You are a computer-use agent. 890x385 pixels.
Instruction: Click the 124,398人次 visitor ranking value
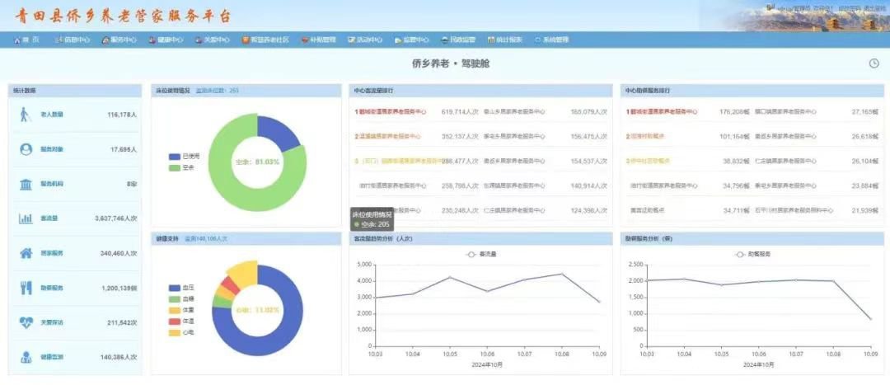click(588, 211)
